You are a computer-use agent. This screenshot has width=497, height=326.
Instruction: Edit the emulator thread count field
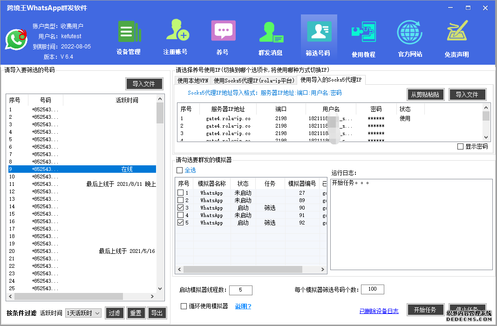[240, 290]
